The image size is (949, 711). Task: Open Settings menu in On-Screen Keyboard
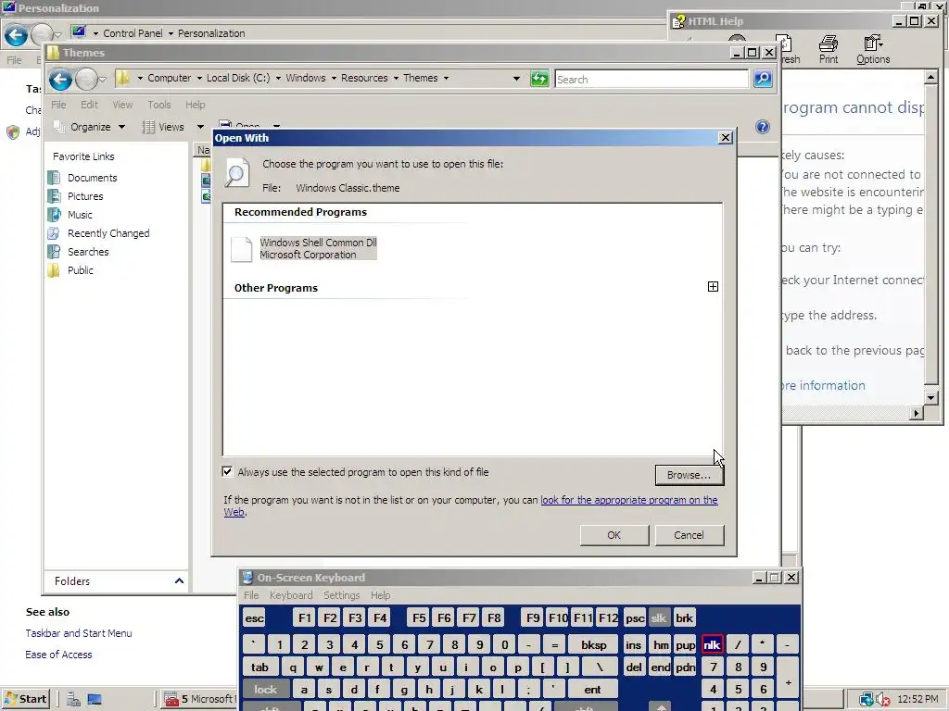(x=341, y=595)
